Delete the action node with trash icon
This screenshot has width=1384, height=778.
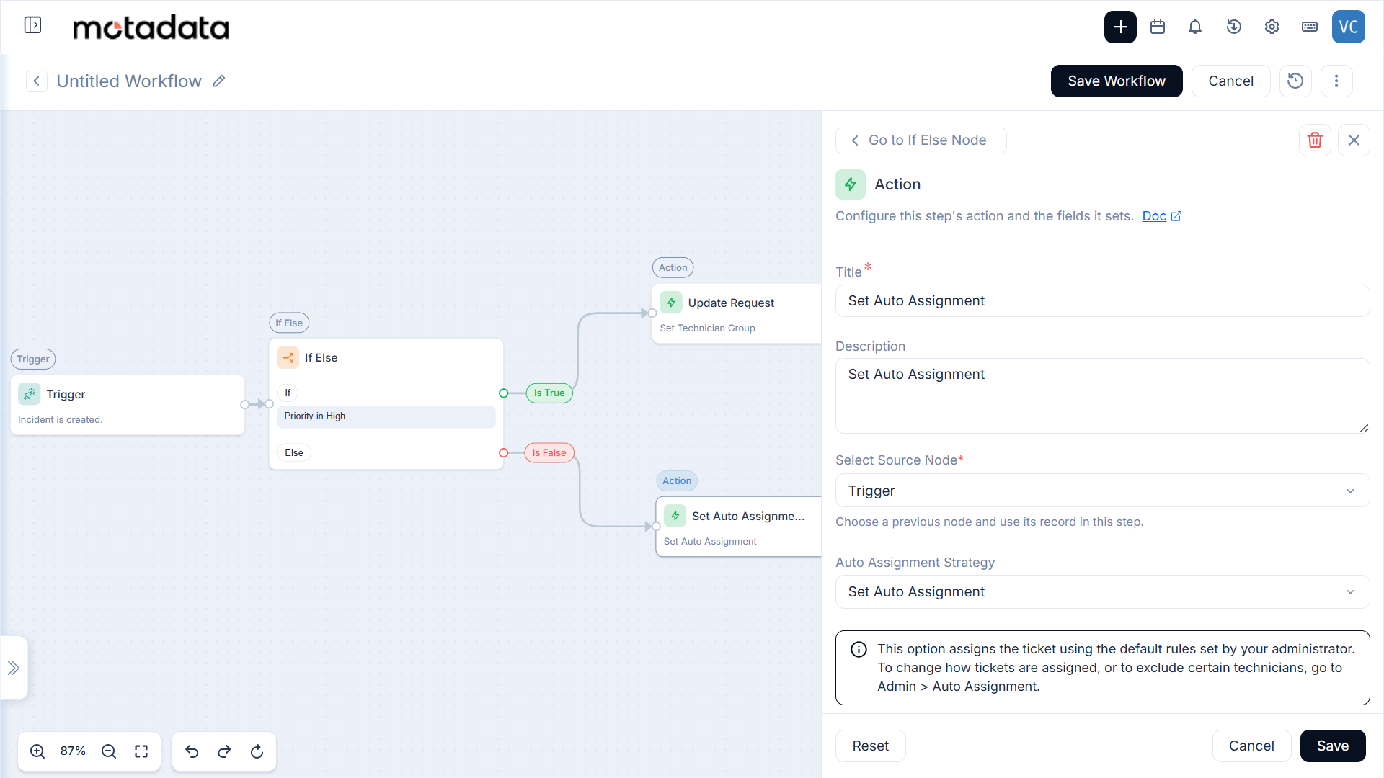(1315, 140)
